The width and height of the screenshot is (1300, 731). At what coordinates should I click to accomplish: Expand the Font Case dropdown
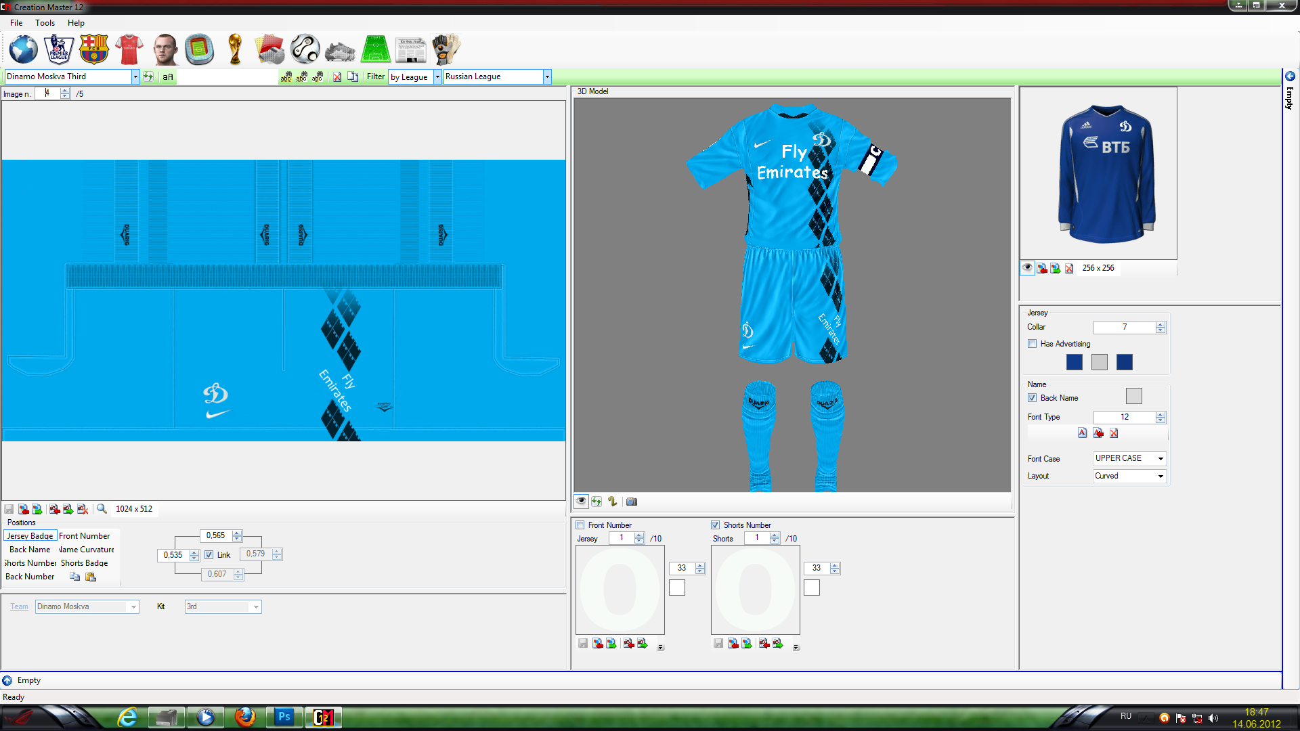[x=1161, y=459]
